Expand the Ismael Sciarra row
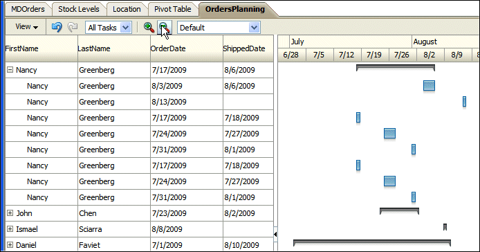This screenshot has width=480, height=252. [x=10, y=229]
